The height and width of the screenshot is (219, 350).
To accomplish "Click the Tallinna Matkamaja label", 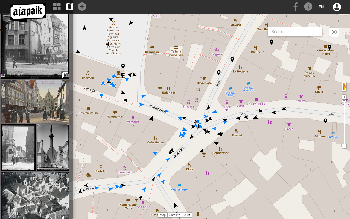I will [x=176, y=53].
